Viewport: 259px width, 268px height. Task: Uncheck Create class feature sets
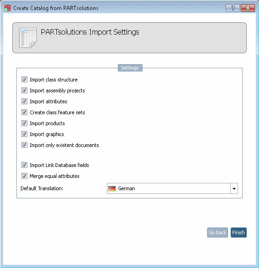pyautogui.click(x=24, y=112)
